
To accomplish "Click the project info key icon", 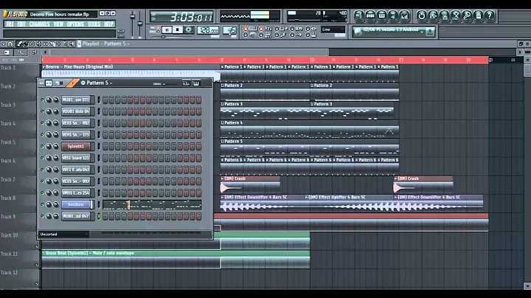I will pyautogui.click(x=467, y=15).
